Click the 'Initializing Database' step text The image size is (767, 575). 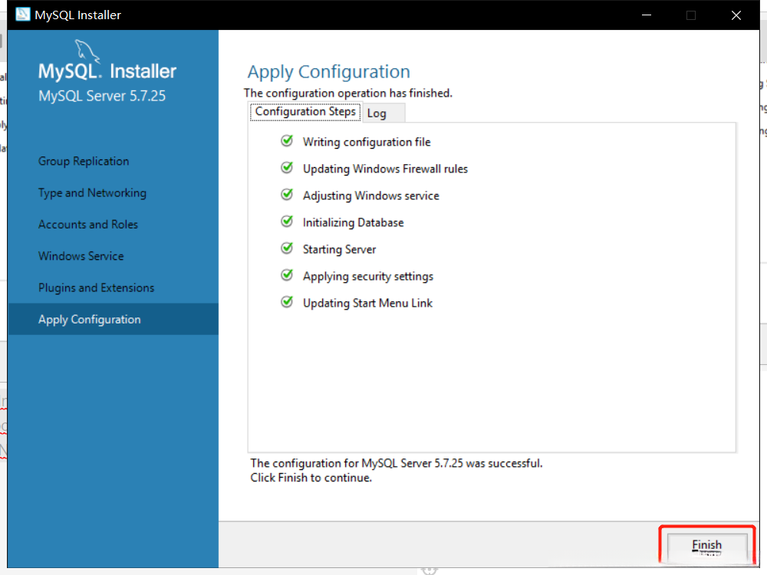(x=353, y=223)
